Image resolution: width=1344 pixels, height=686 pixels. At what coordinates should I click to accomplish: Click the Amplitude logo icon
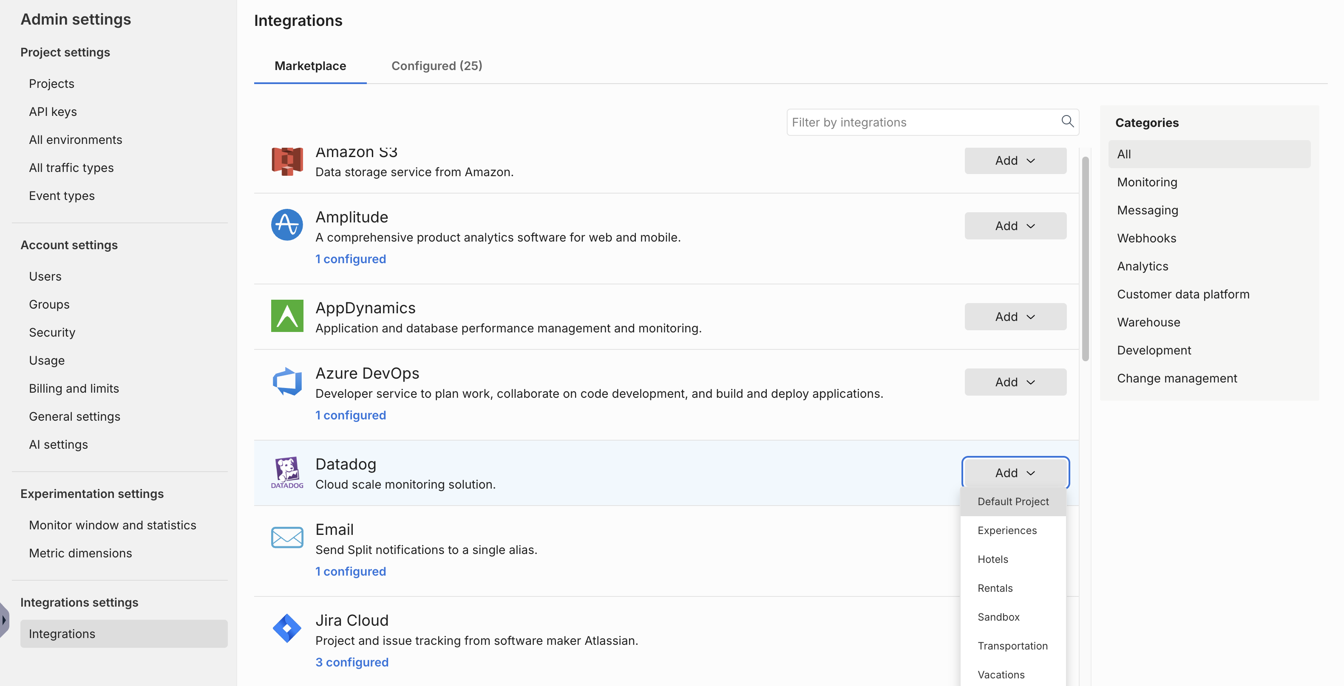286,225
